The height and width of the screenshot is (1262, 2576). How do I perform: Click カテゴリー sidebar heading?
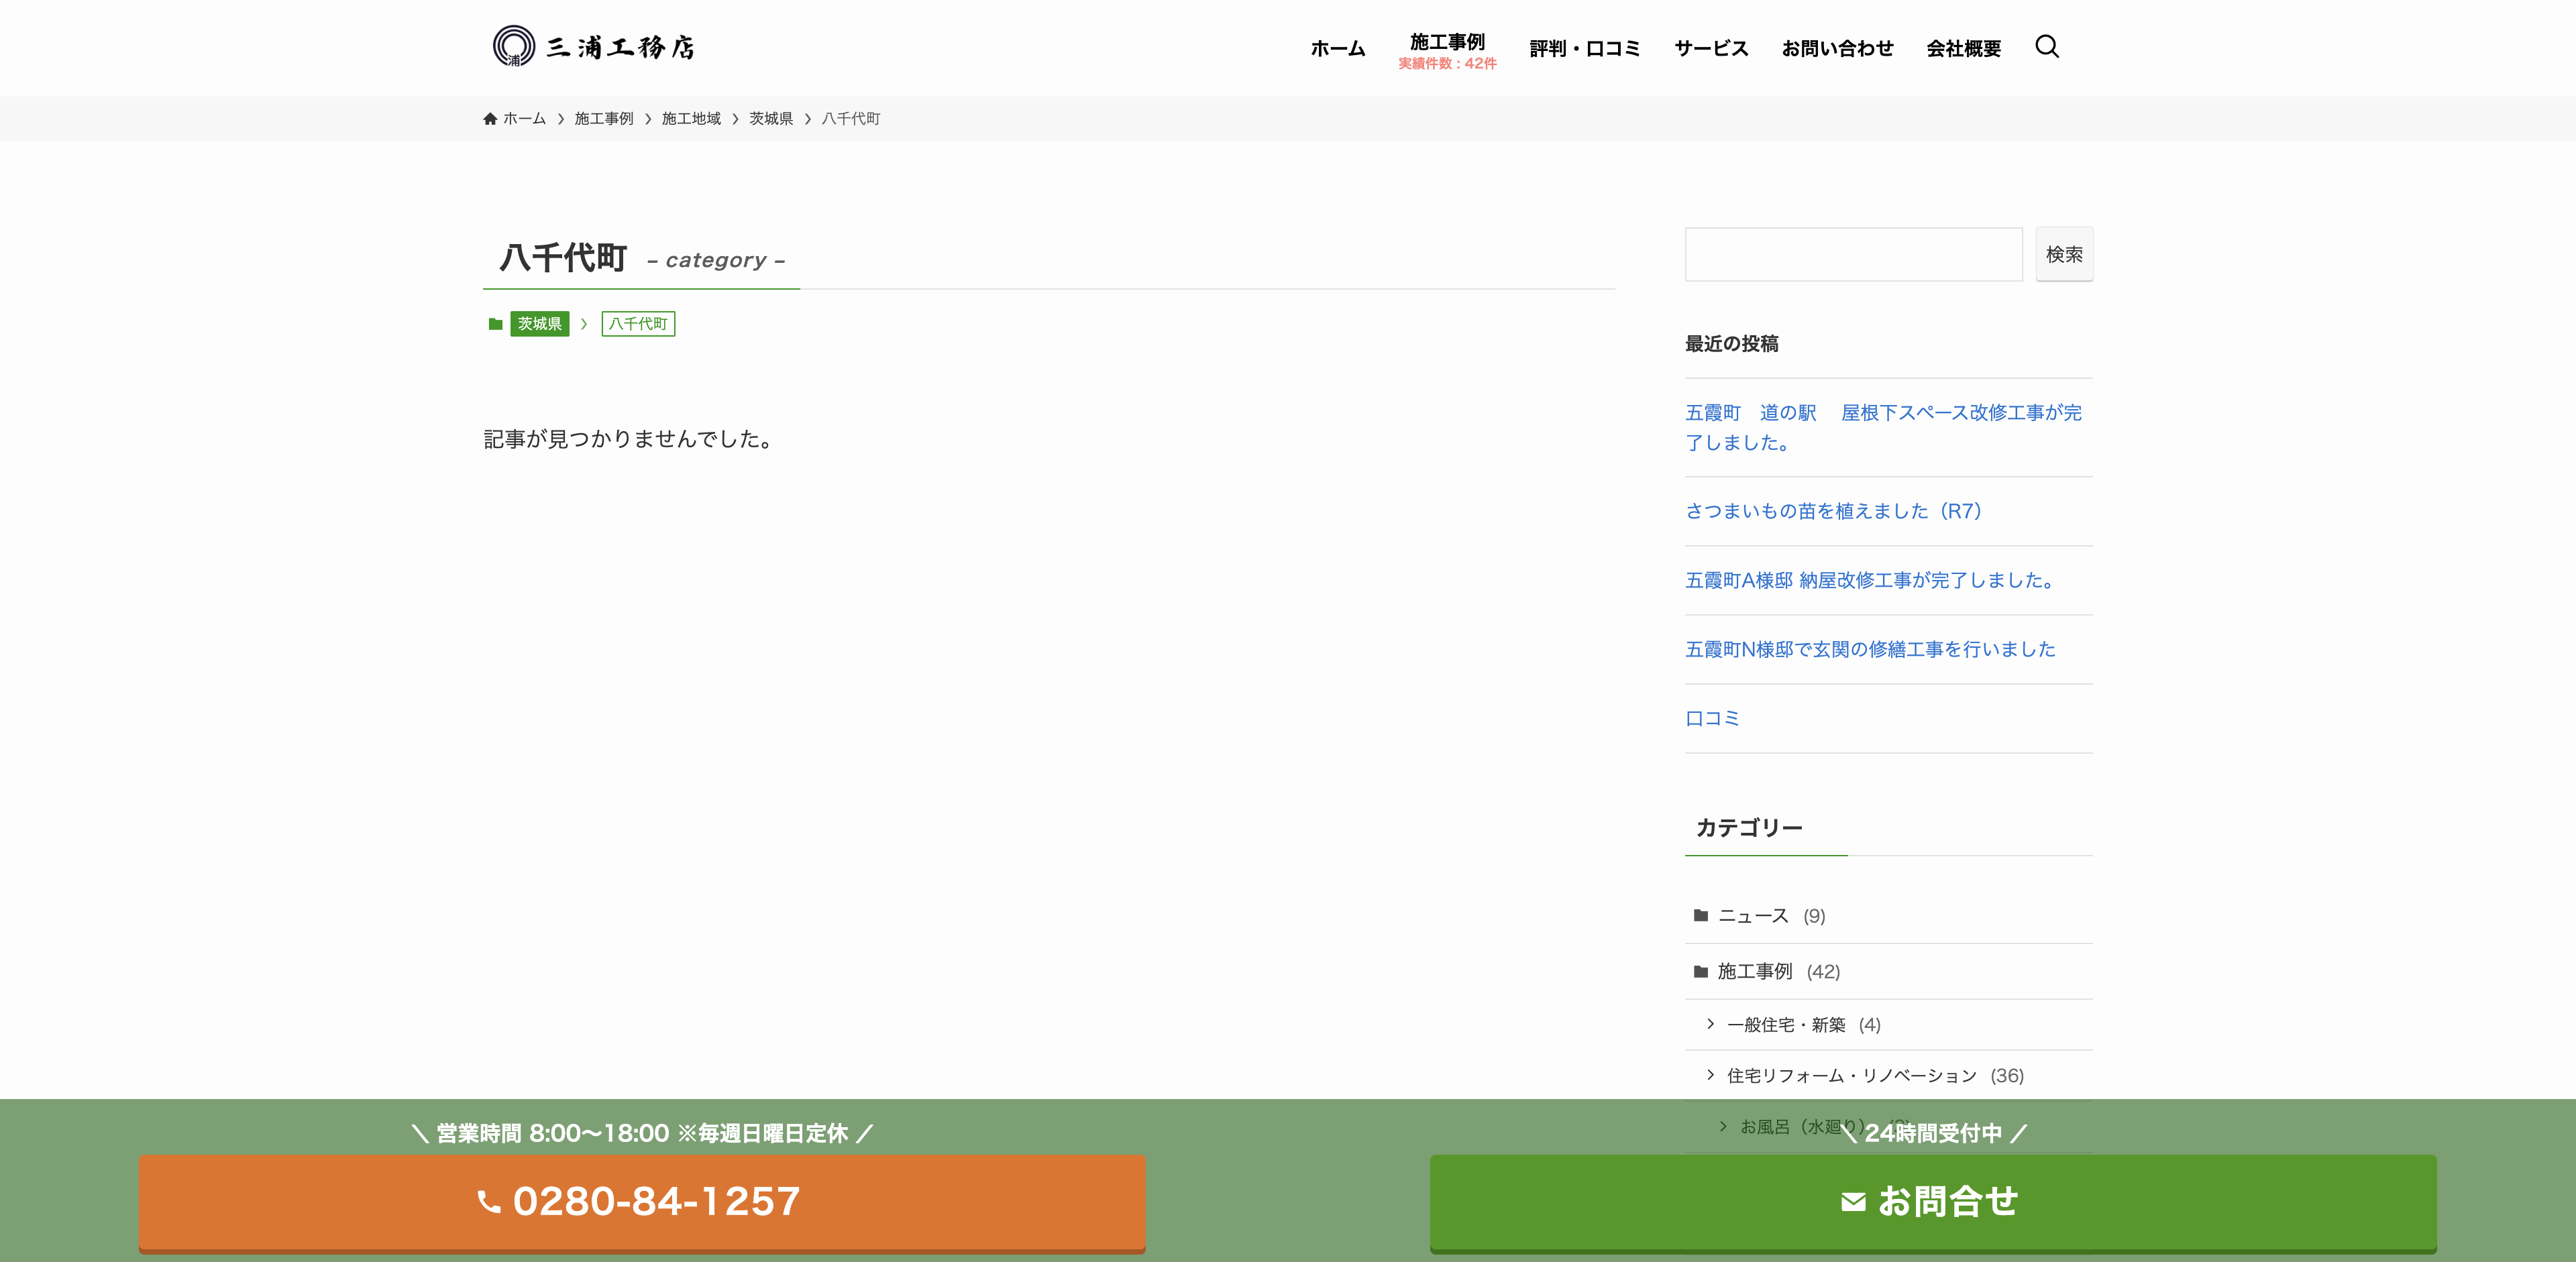click(x=1749, y=827)
